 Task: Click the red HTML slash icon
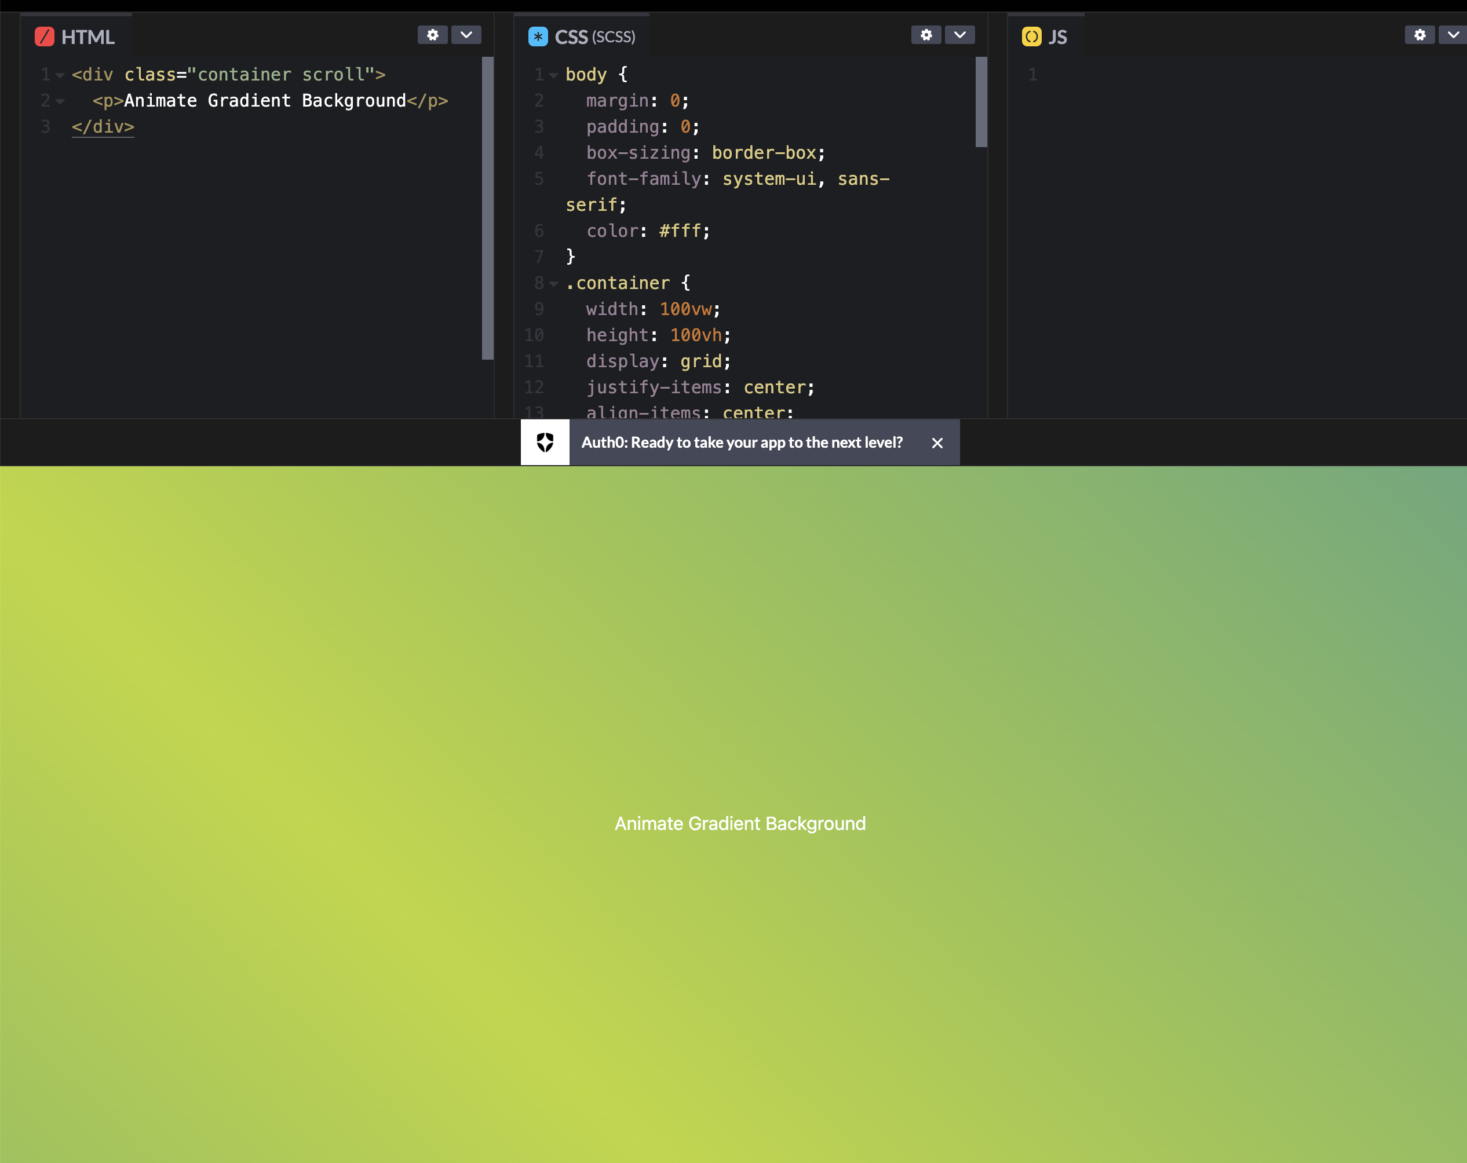click(44, 36)
